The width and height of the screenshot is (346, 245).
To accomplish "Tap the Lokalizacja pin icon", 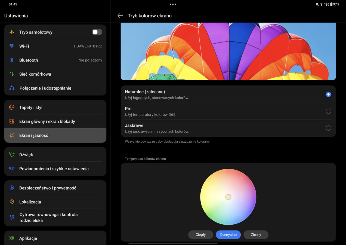I will click(x=12, y=202).
